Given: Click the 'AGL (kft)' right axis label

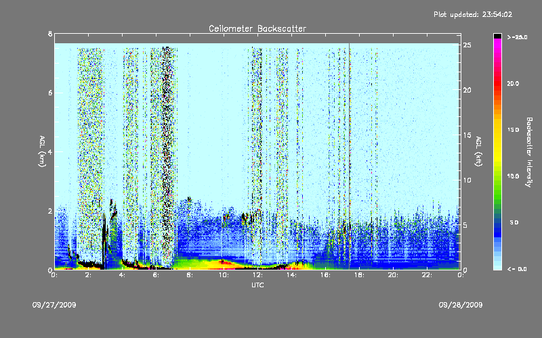Looking at the screenshot, I should tap(479, 151).
